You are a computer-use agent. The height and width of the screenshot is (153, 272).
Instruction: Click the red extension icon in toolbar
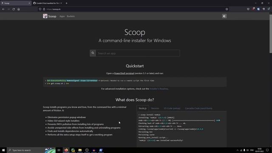tap(253, 9)
